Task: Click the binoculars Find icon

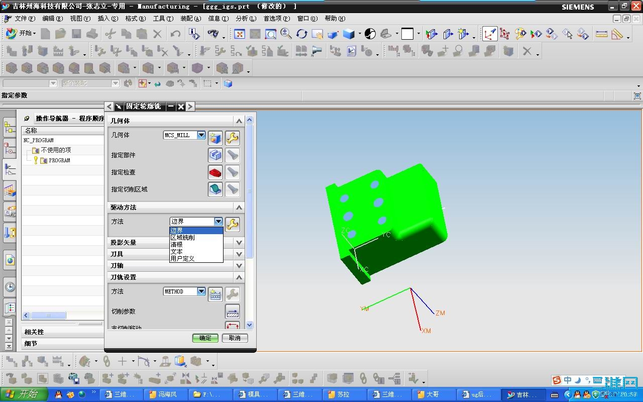Action: pyautogui.click(x=213, y=34)
